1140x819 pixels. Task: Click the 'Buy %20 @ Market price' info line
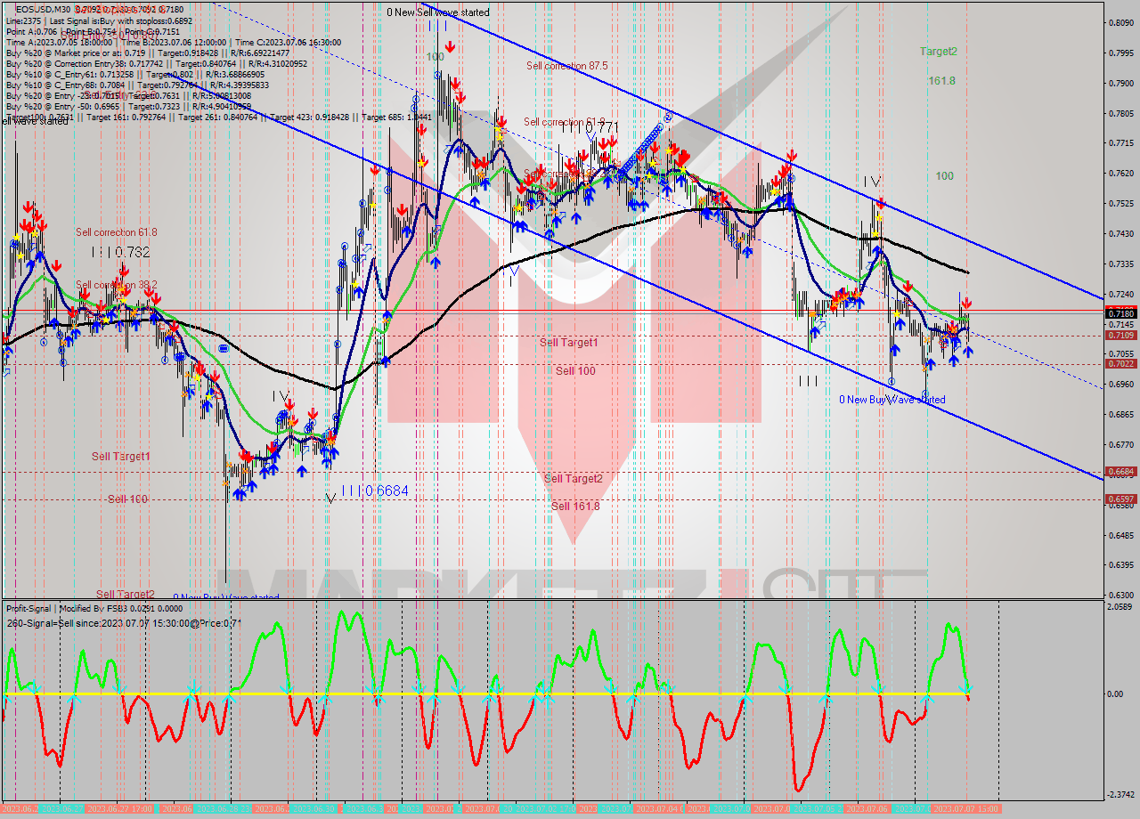click(x=148, y=53)
